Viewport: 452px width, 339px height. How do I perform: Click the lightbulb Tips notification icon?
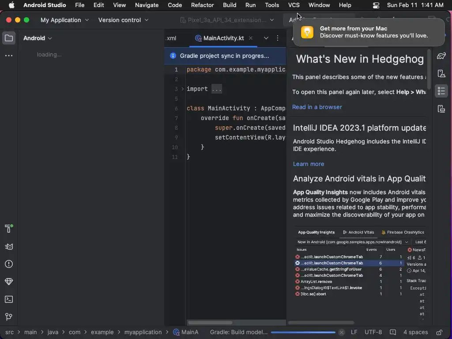tap(307, 32)
